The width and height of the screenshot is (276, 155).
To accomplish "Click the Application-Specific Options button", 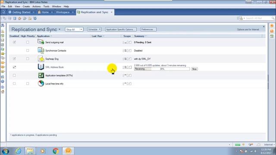I will click(121, 29).
